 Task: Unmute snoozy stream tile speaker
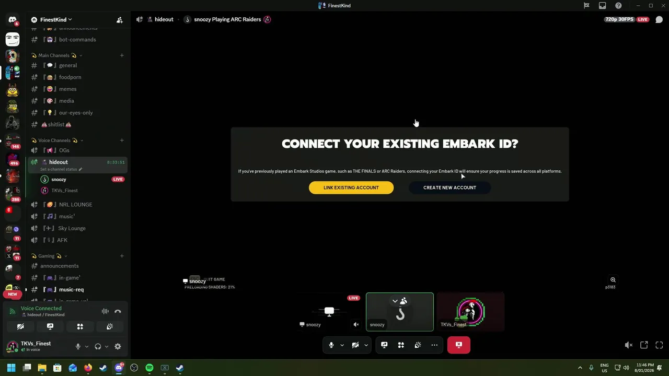(x=356, y=324)
